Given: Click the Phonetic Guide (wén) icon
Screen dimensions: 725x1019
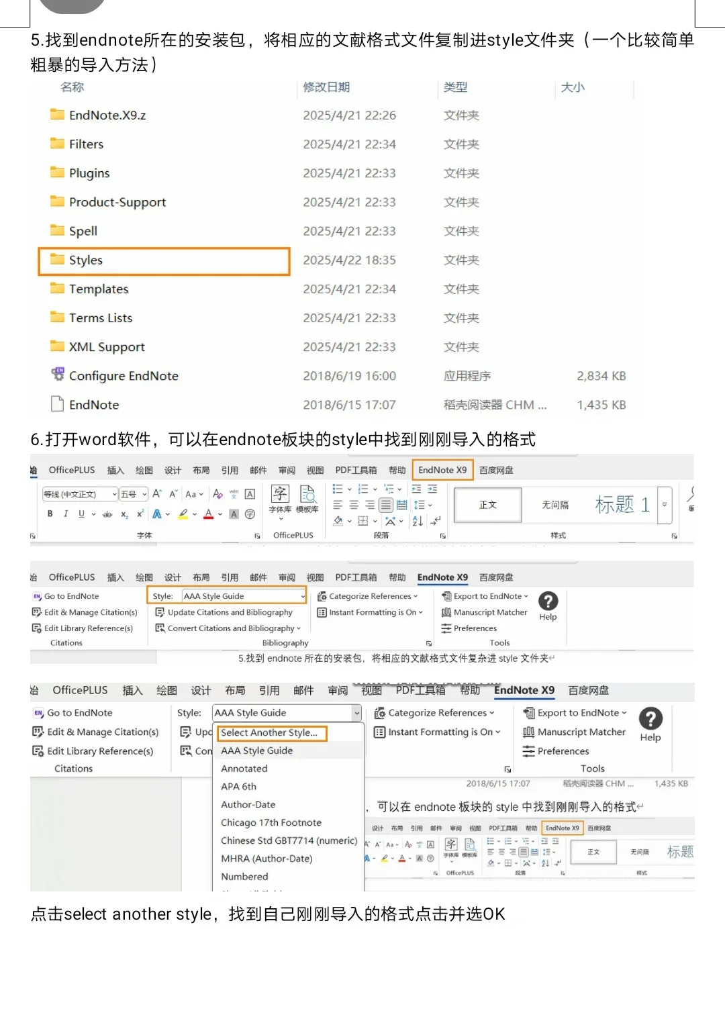Looking at the screenshot, I should pyautogui.click(x=234, y=494).
